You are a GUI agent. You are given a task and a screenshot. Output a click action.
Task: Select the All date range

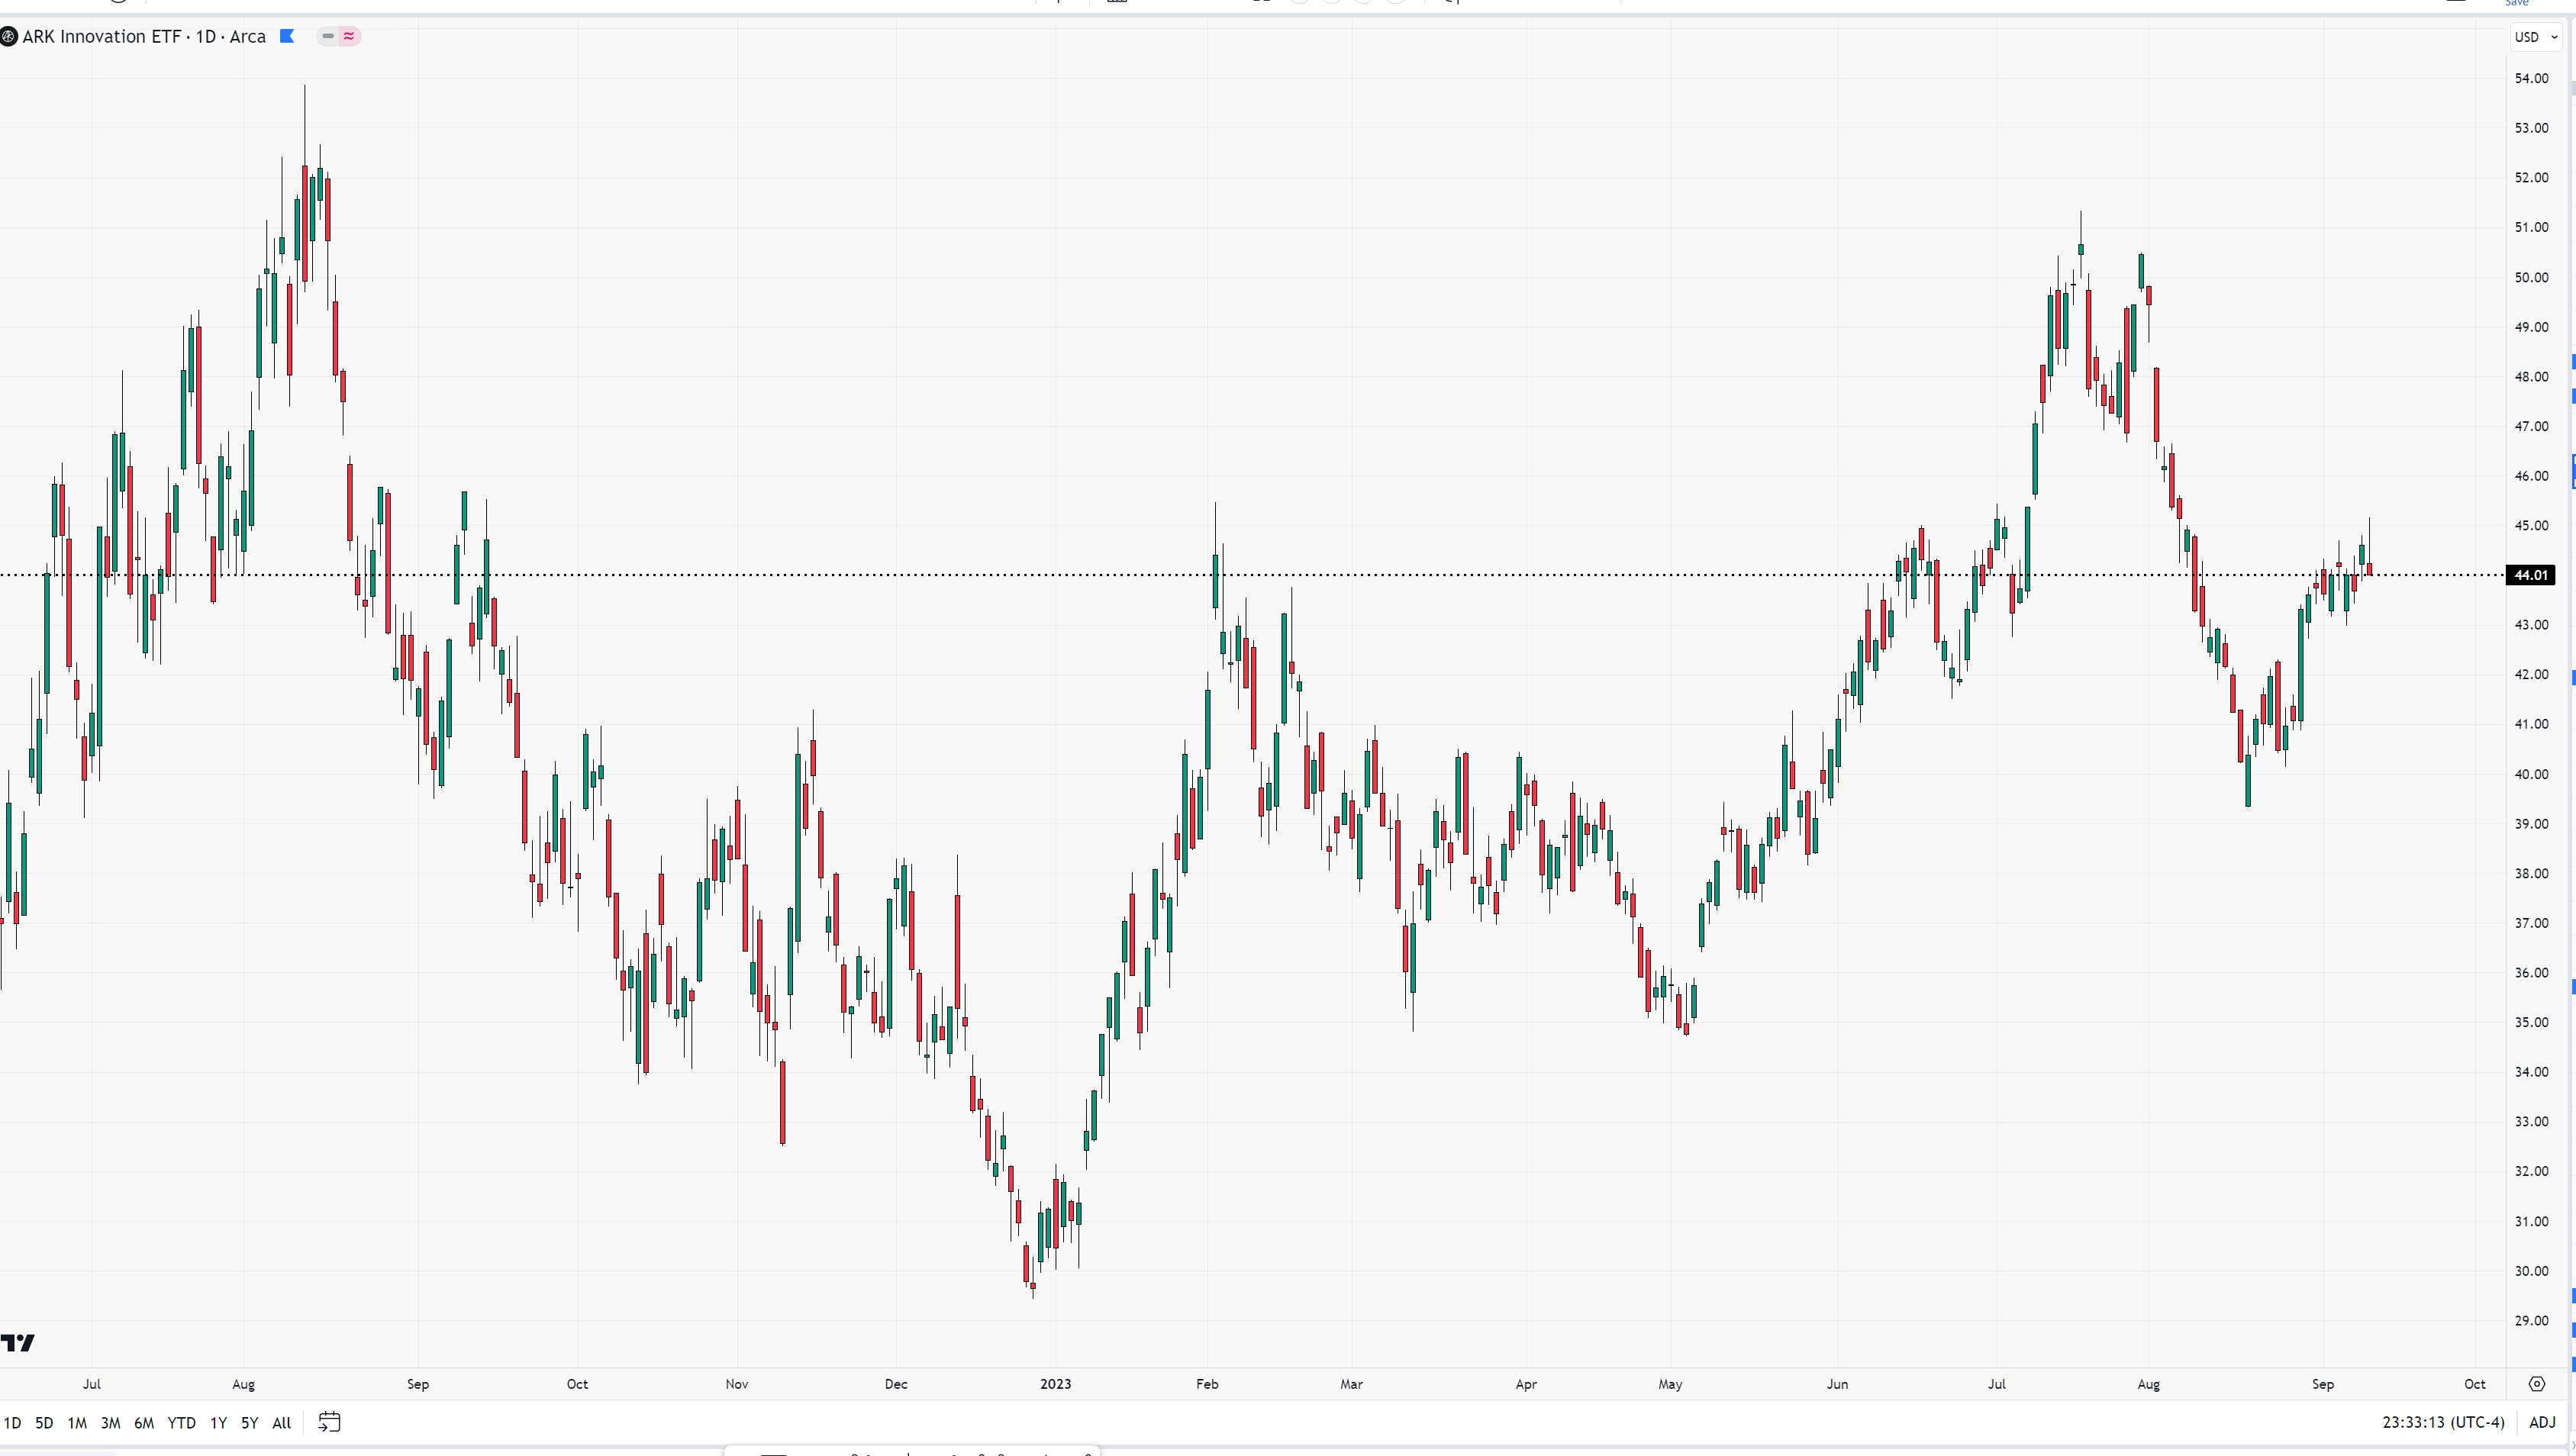(282, 1422)
